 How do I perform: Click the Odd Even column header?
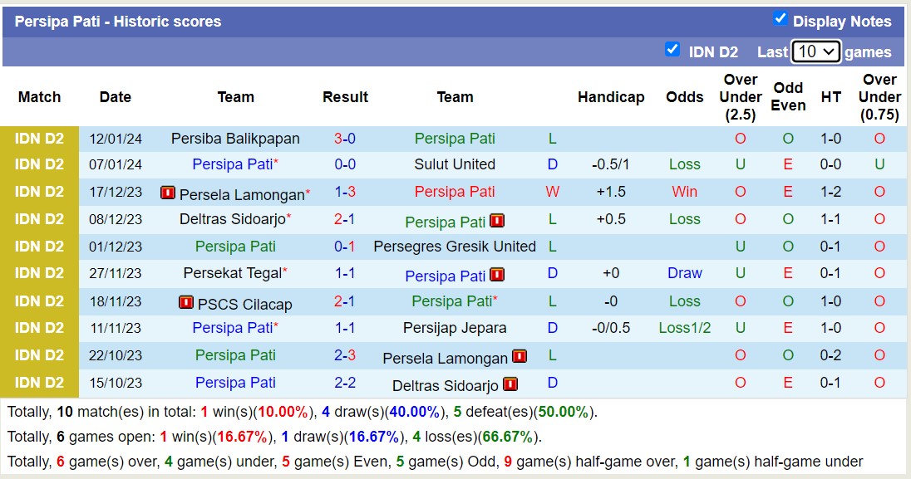tap(787, 97)
